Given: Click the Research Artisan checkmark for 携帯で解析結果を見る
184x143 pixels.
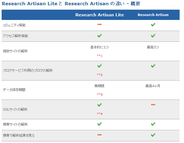Looking at the screenshot, I should (153, 135).
